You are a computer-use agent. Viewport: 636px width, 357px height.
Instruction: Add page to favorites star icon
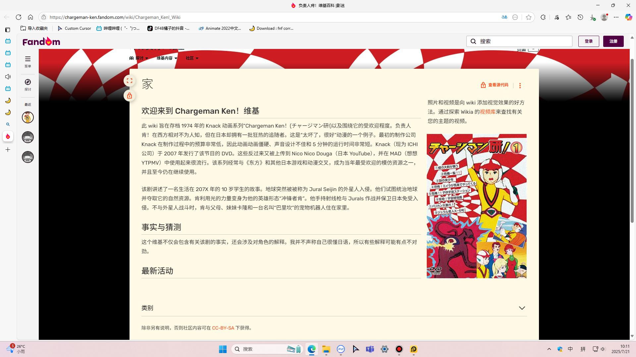[528, 17]
